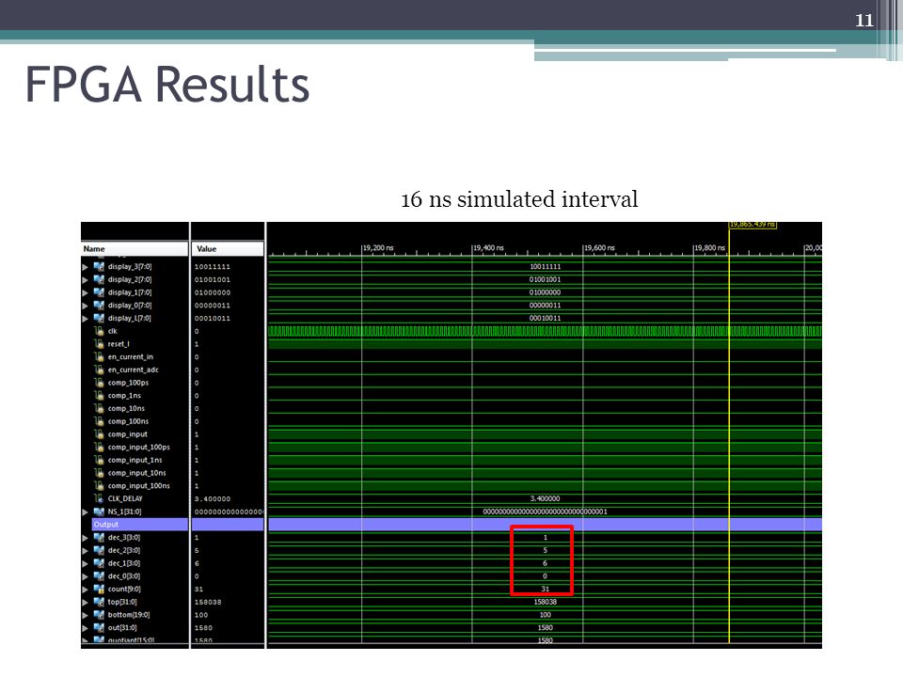The width and height of the screenshot is (903, 677).
Task: Expand the dec_2[3:0] signal bus
Action: pos(86,550)
